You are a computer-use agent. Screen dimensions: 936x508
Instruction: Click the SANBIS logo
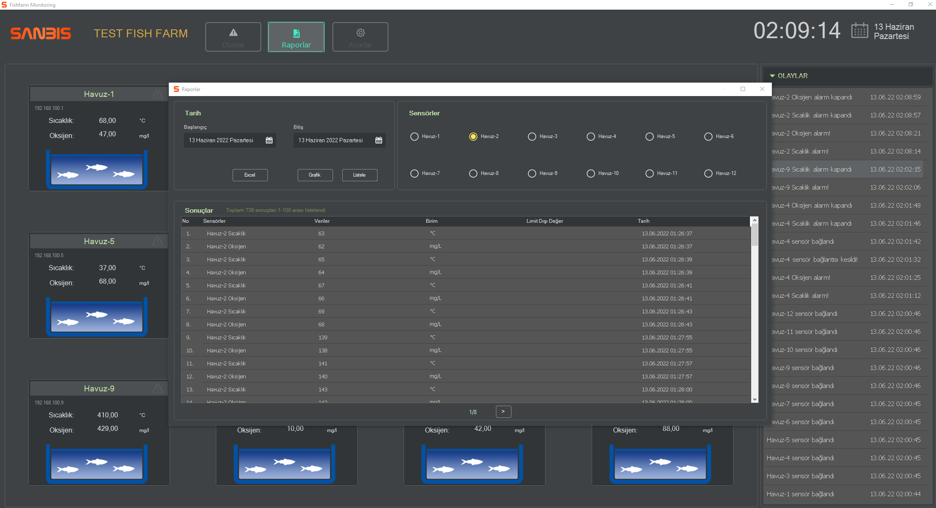click(41, 34)
